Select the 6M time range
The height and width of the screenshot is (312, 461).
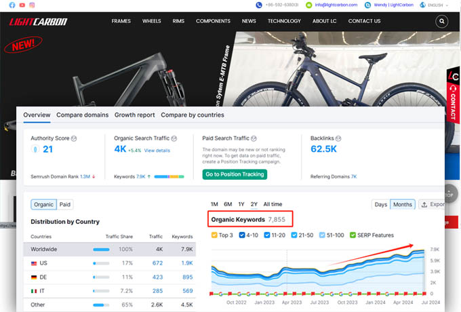tap(228, 204)
